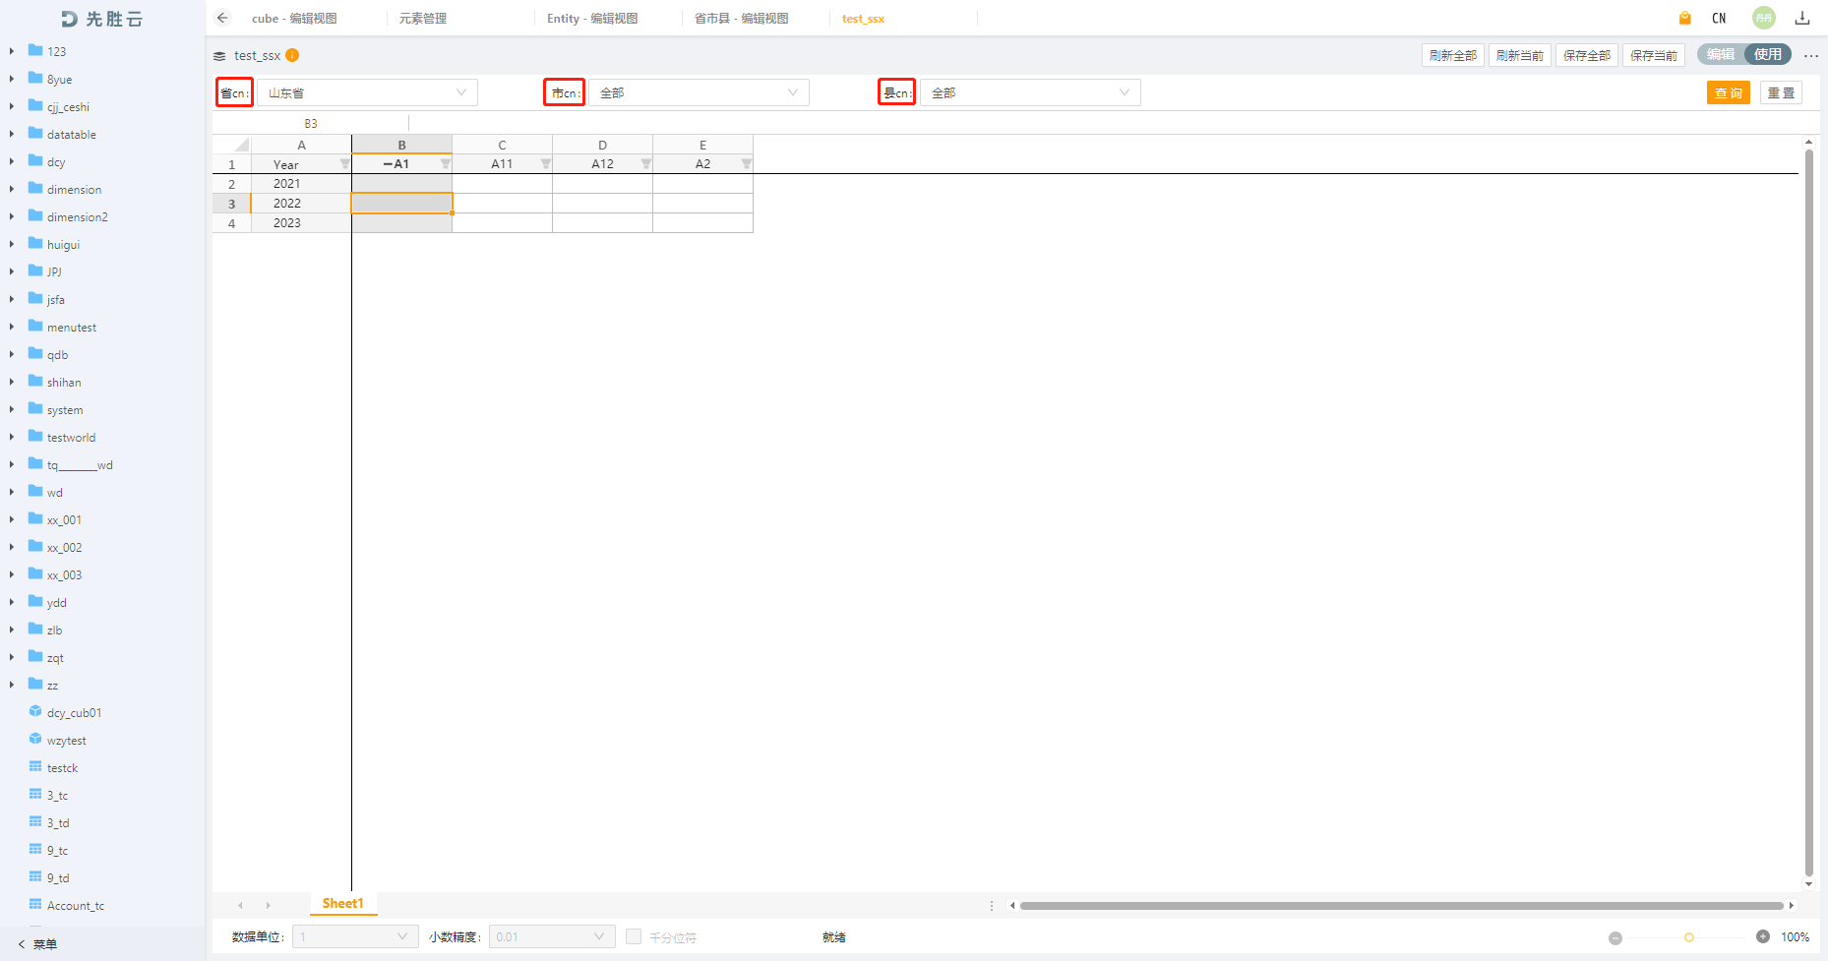
Task: Expand the 123 folder
Action: [x=11, y=51]
